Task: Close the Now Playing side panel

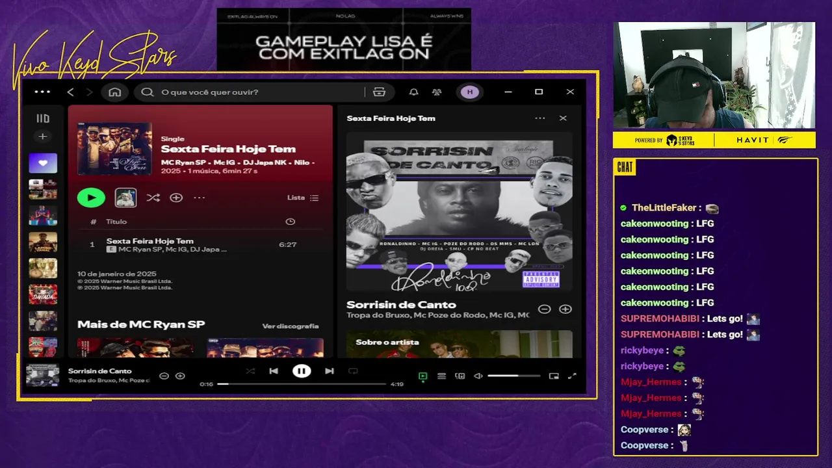Action: [563, 118]
